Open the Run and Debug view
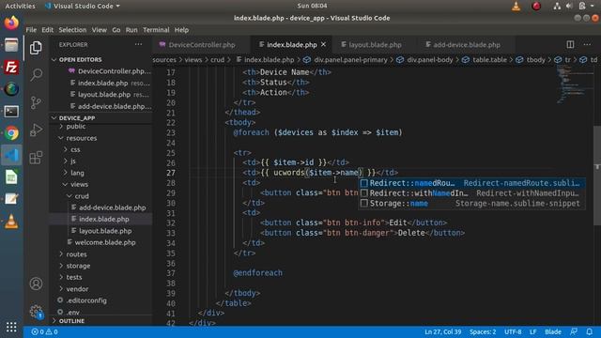This screenshot has width=601, height=338. [x=36, y=130]
